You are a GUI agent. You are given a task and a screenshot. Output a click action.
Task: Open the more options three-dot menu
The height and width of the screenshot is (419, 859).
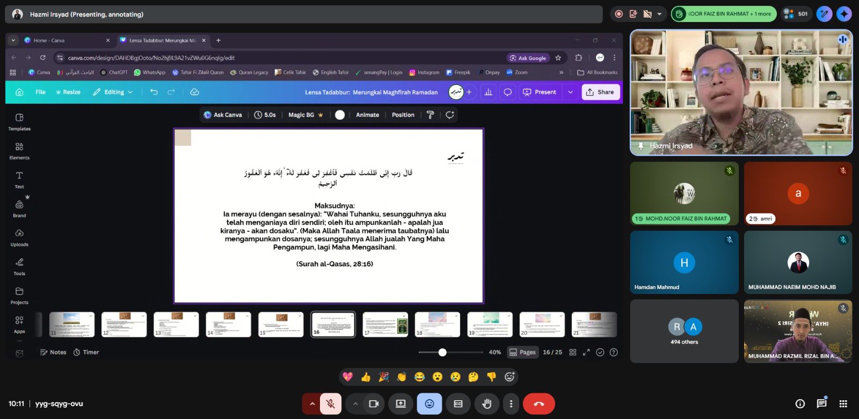[x=511, y=404]
